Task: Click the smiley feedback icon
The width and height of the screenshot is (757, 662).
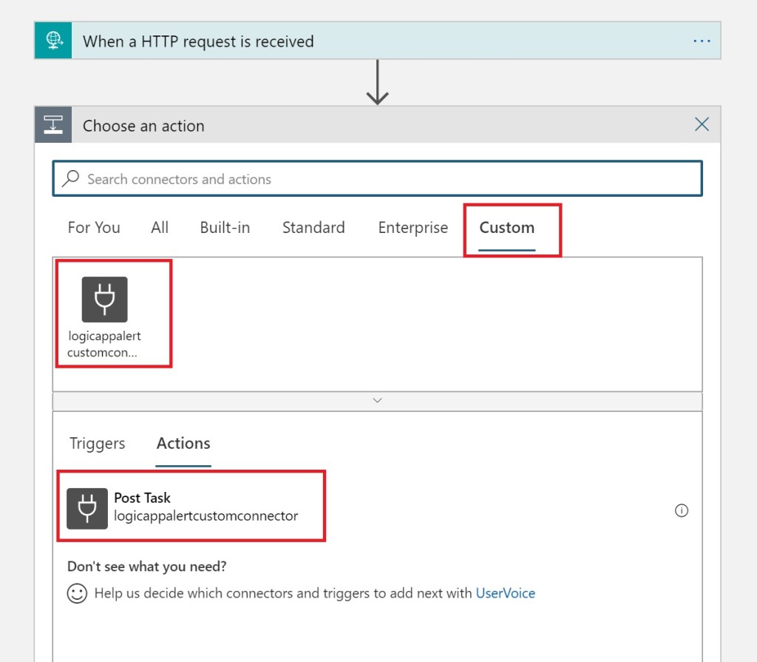Action: click(77, 593)
